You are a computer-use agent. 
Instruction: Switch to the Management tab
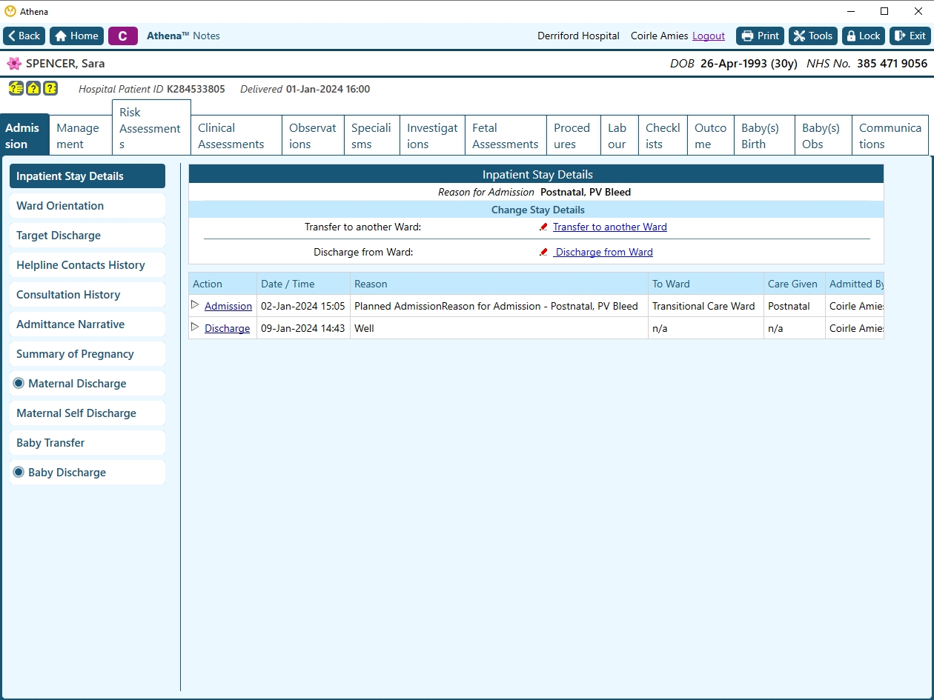click(x=80, y=136)
